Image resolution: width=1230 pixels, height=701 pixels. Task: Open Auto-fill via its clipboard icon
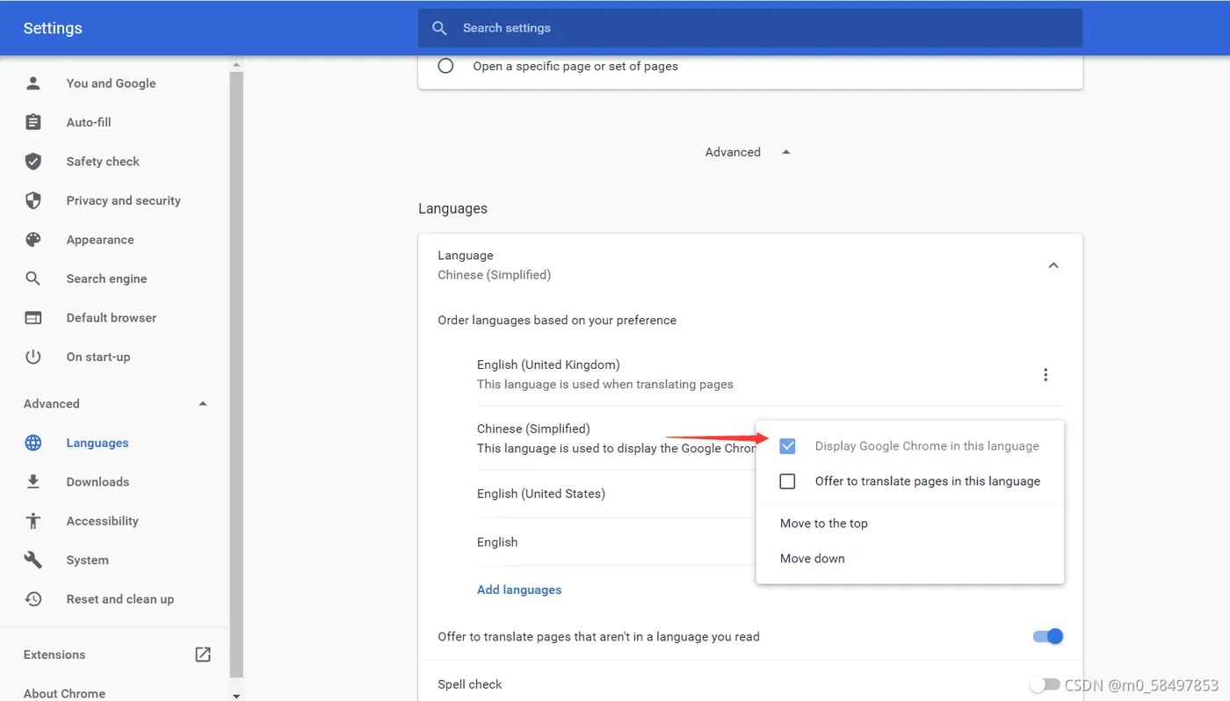pos(33,122)
